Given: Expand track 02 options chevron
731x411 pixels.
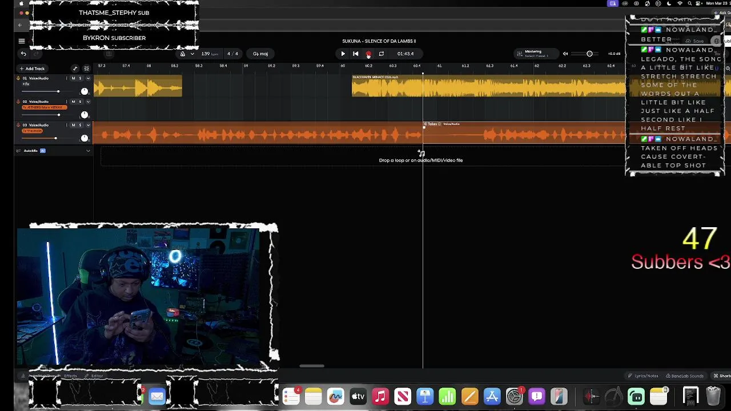Looking at the screenshot, I should (88, 102).
